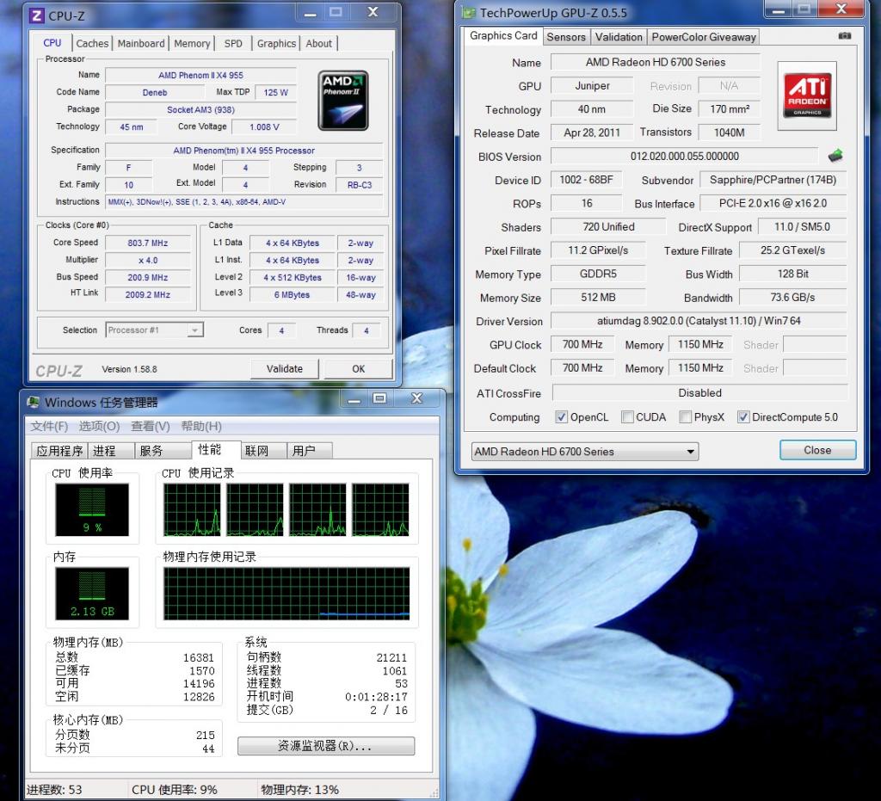Click the ATI CrossFire Disabled field
The image size is (881, 801).
point(699,392)
